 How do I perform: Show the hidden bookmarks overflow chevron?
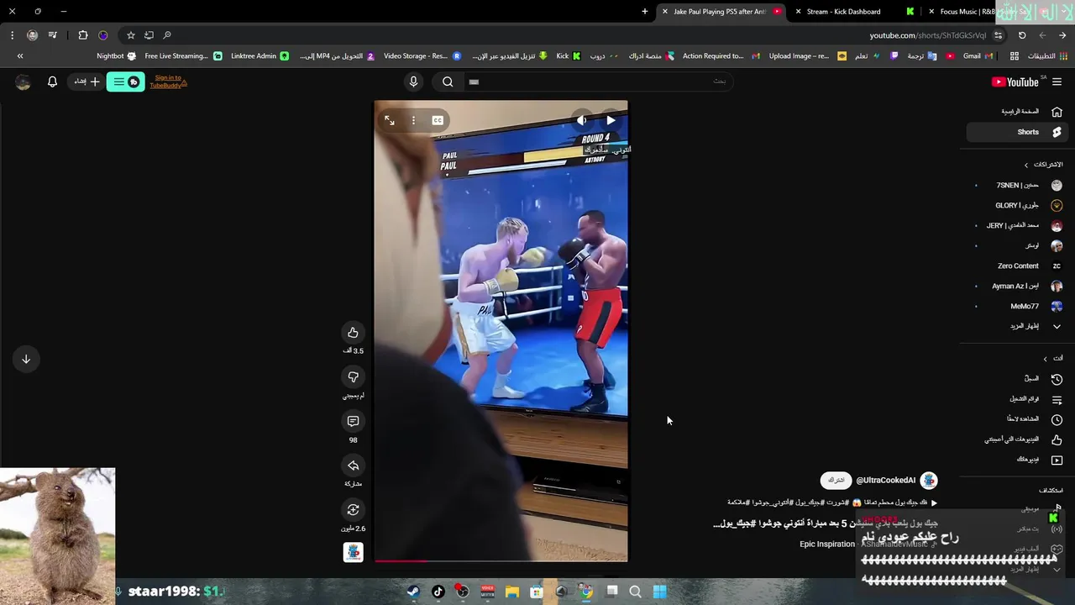pos(20,56)
